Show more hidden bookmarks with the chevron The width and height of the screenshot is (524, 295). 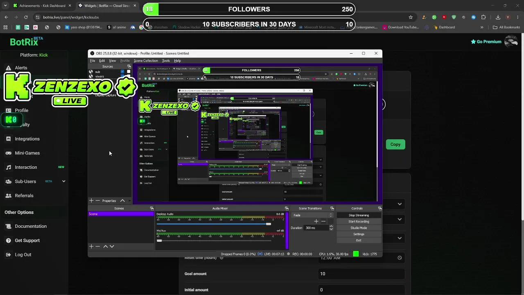482,27
